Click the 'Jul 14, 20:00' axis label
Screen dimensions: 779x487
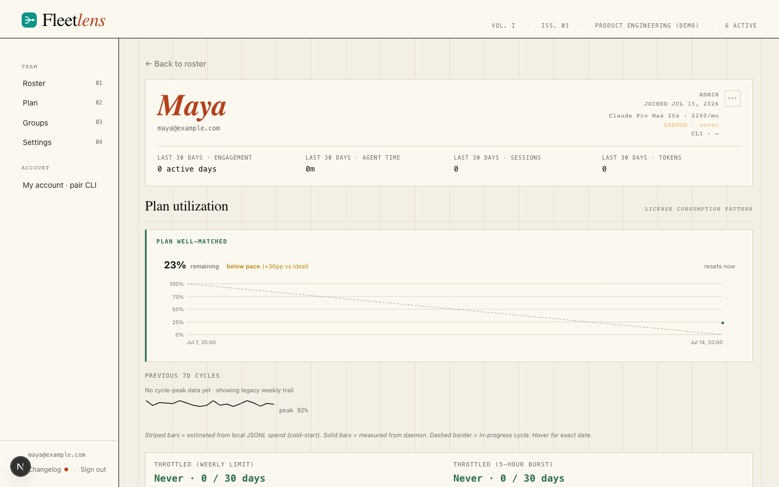coord(706,343)
